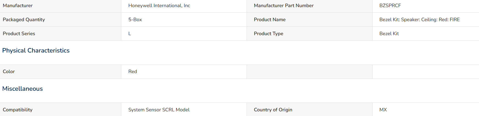Select the BZSPRCF part number text
The height and width of the screenshot is (116, 479).
(x=390, y=5)
